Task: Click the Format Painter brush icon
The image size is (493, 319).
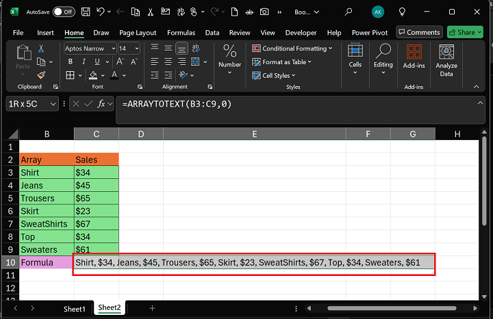Action: pos(41,75)
